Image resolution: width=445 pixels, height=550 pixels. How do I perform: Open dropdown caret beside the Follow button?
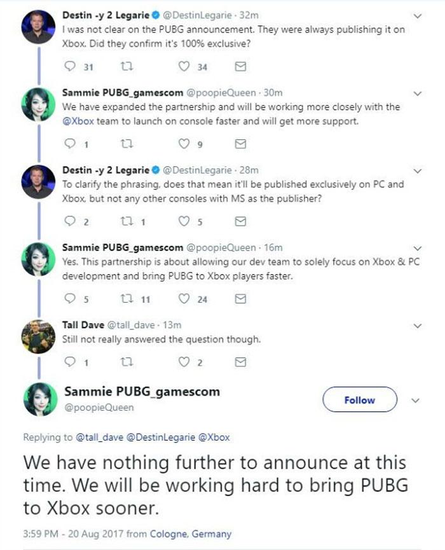(416, 401)
